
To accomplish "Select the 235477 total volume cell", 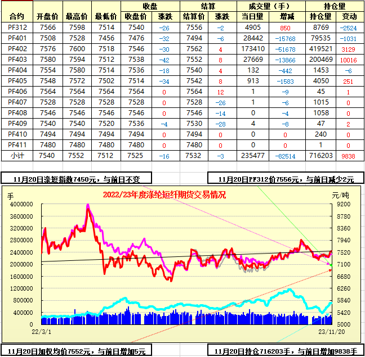I will click(x=253, y=155).
